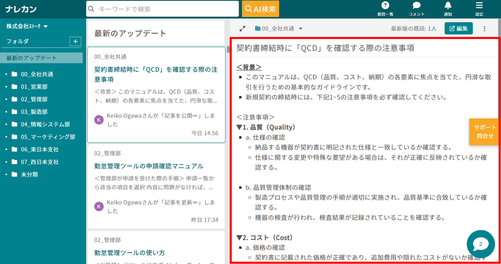Click the expand arrows icon to enlarge the article

(243, 29)
